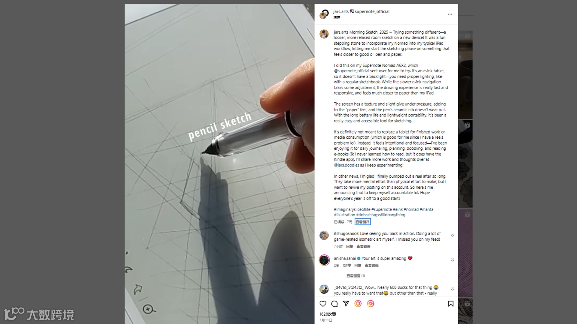Open the @supernote_official mention link
Screen dimensions: 577x324
tap(351, 71)
